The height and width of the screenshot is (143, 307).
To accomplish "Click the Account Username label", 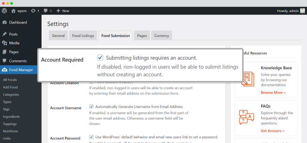I will [66, 108].
